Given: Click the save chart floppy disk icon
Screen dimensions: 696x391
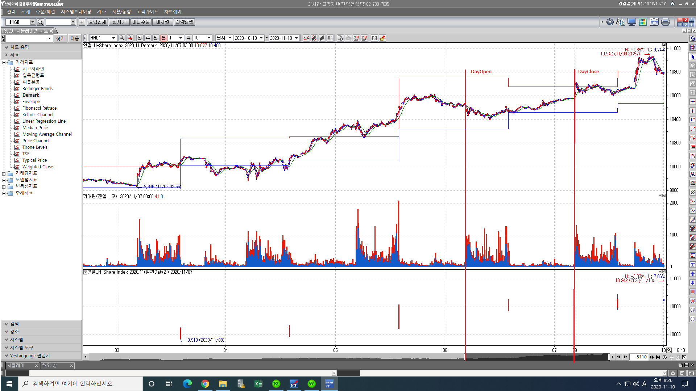Looking at the screenshot, I should (374, 38).
